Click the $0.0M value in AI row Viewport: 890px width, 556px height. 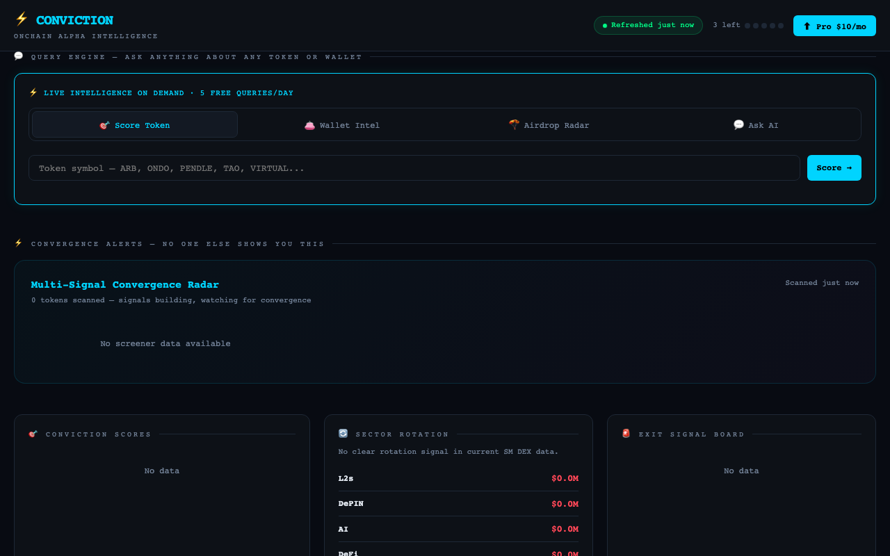pos(565,529)
